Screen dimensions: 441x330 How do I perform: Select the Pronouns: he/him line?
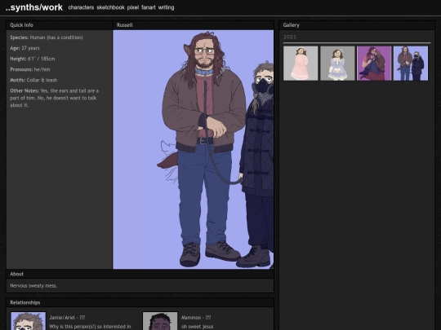(30, 69)
